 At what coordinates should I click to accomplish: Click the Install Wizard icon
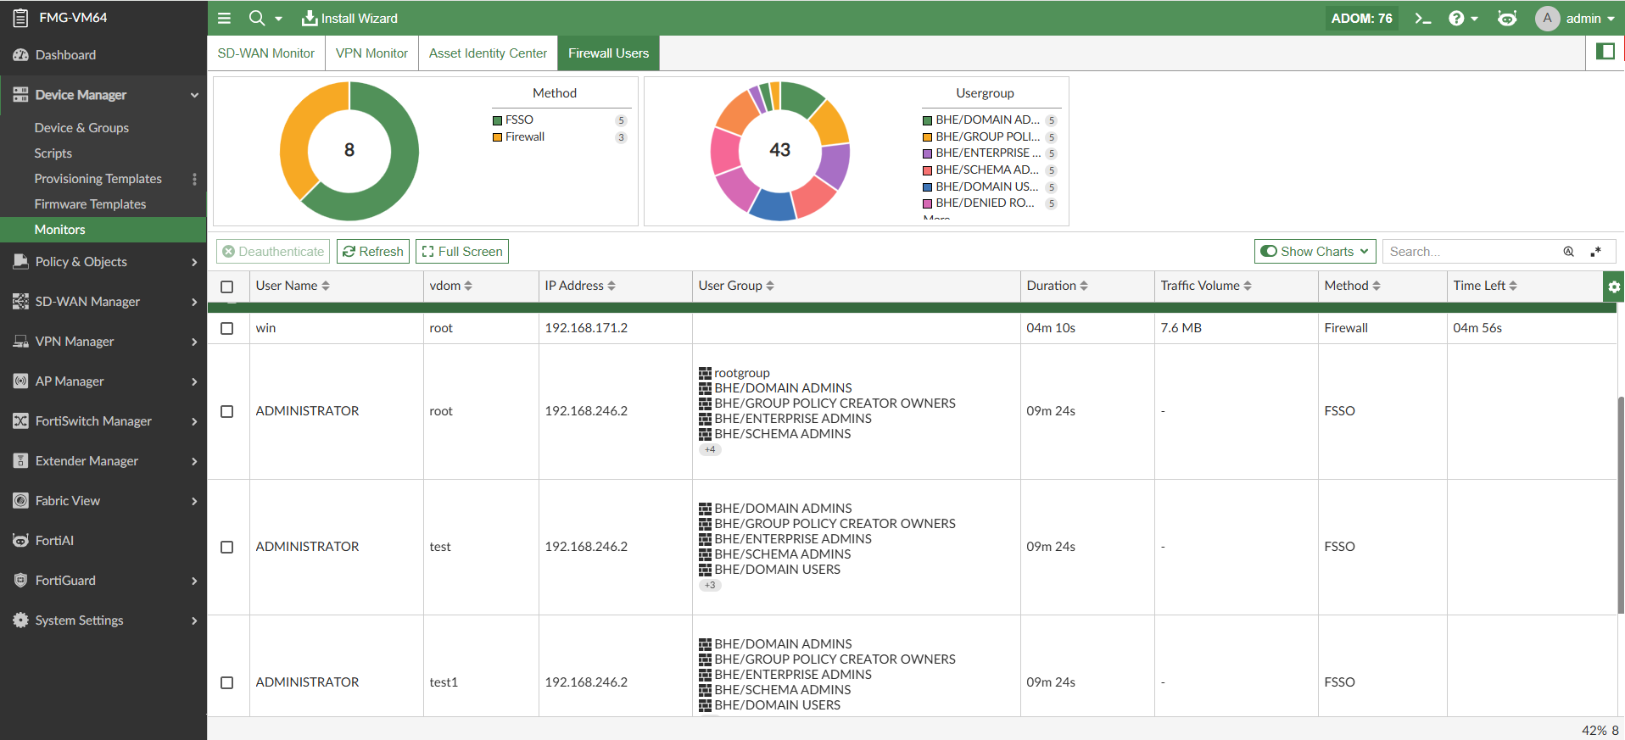pyautogui.click(x=310, y=18)
